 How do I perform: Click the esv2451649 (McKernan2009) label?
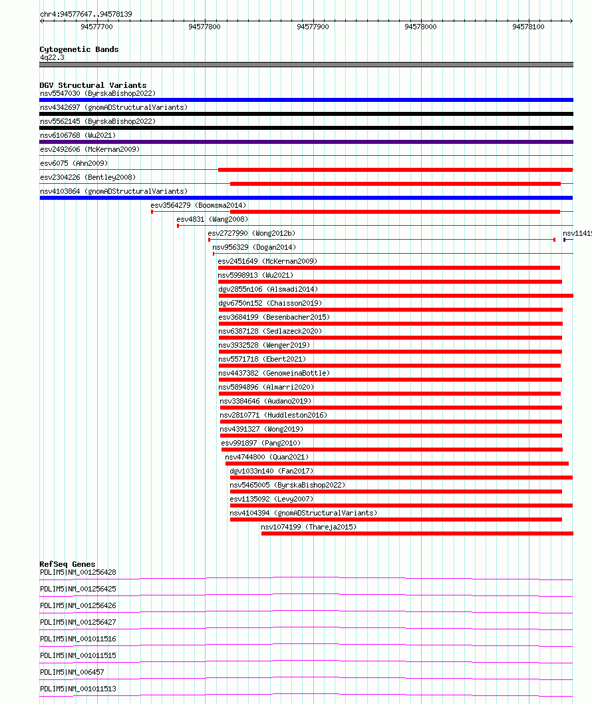(x=267, y=261)
